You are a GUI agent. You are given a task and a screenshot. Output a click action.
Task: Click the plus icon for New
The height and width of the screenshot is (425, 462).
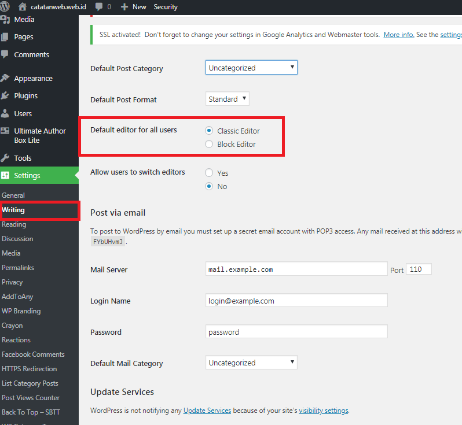point(124,7)
